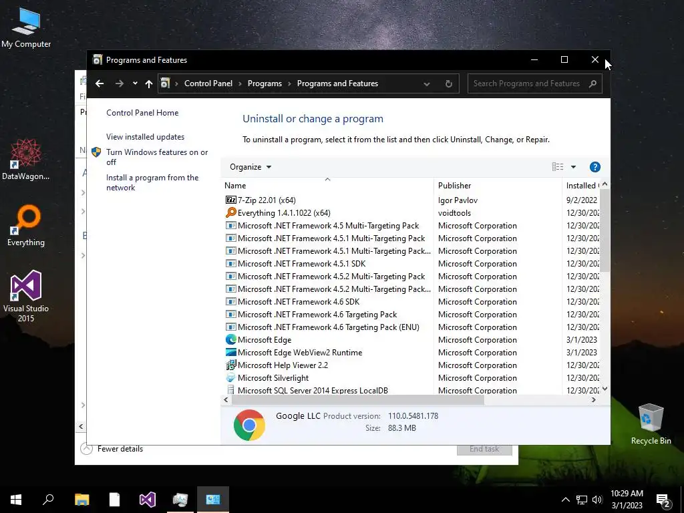This screenshot has height=513, width=684.
Task: Open the Organize dropdown menu
Action: [x=250, y=167]
